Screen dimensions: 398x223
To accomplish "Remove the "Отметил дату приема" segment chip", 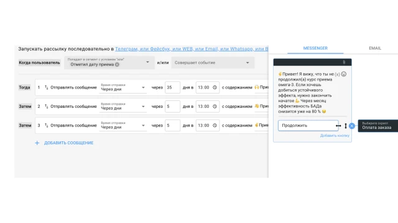I will point(117,64).
